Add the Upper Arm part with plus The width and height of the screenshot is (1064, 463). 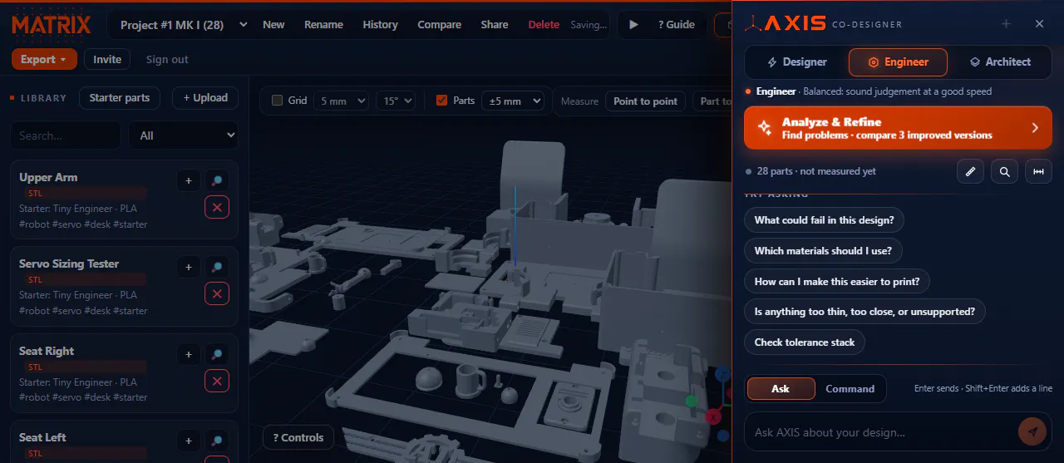(188, 180)
